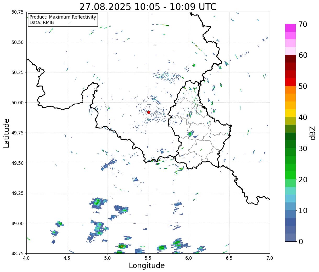Click the 'dBZ' colorbar label
This screenshot has width=319, height=272.
click(312, 133)
